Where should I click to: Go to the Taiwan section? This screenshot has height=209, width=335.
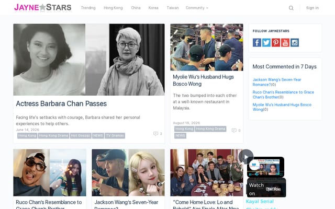173,8
